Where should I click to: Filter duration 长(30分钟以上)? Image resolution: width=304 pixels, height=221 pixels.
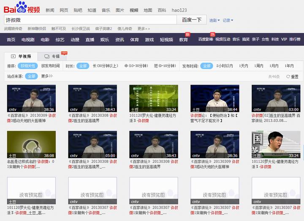[x=106, y=66]
